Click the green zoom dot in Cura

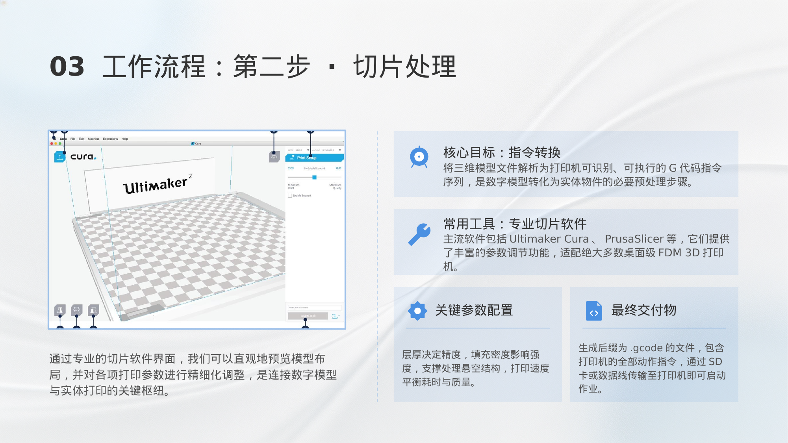[60, 144]
